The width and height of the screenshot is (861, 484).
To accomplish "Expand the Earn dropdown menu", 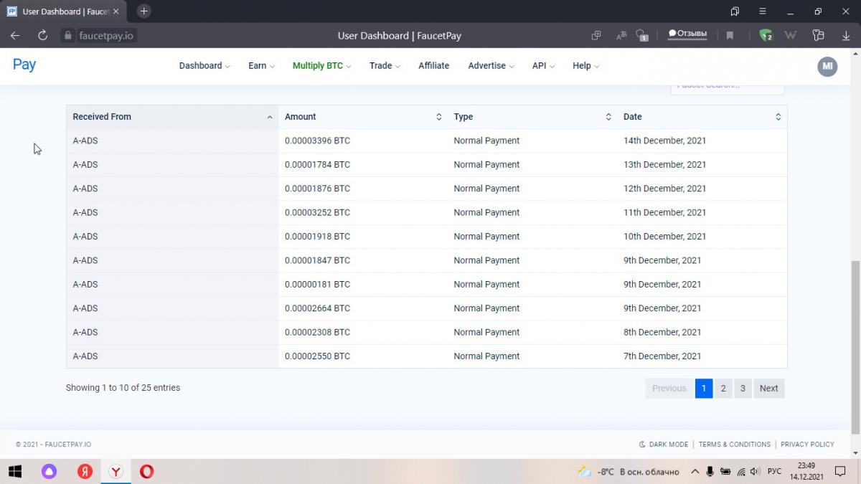I will 261,66.
